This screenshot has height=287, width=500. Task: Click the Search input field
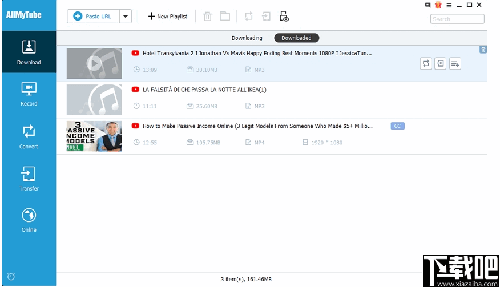coord(457,19)
